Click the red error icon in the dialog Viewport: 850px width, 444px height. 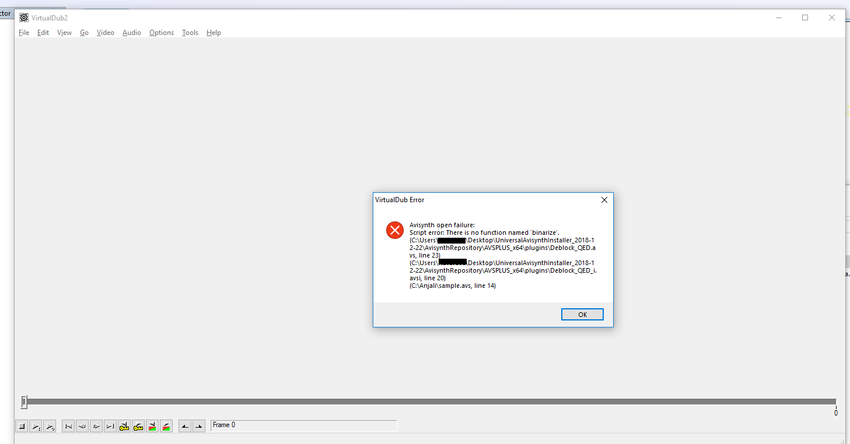tap(395, 230)
